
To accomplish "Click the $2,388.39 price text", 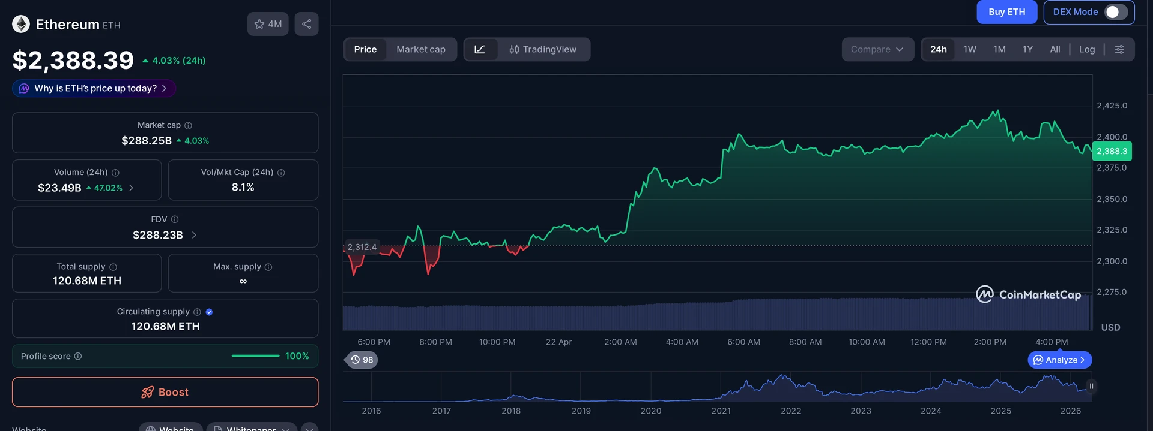I will 73,60.
